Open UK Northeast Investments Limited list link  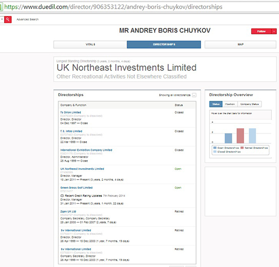pos(82,169)
